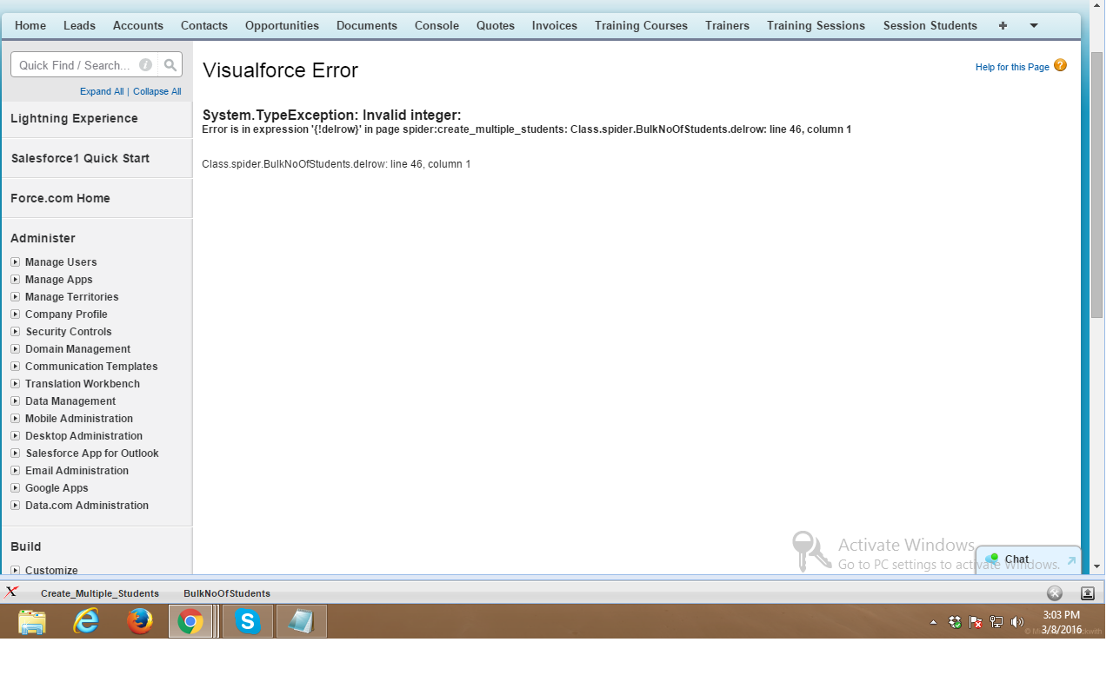Open Lightning Experience in the sidebar
This screenshot has width=1113, height=695.
pyautogui.click(x=74, y=118)
